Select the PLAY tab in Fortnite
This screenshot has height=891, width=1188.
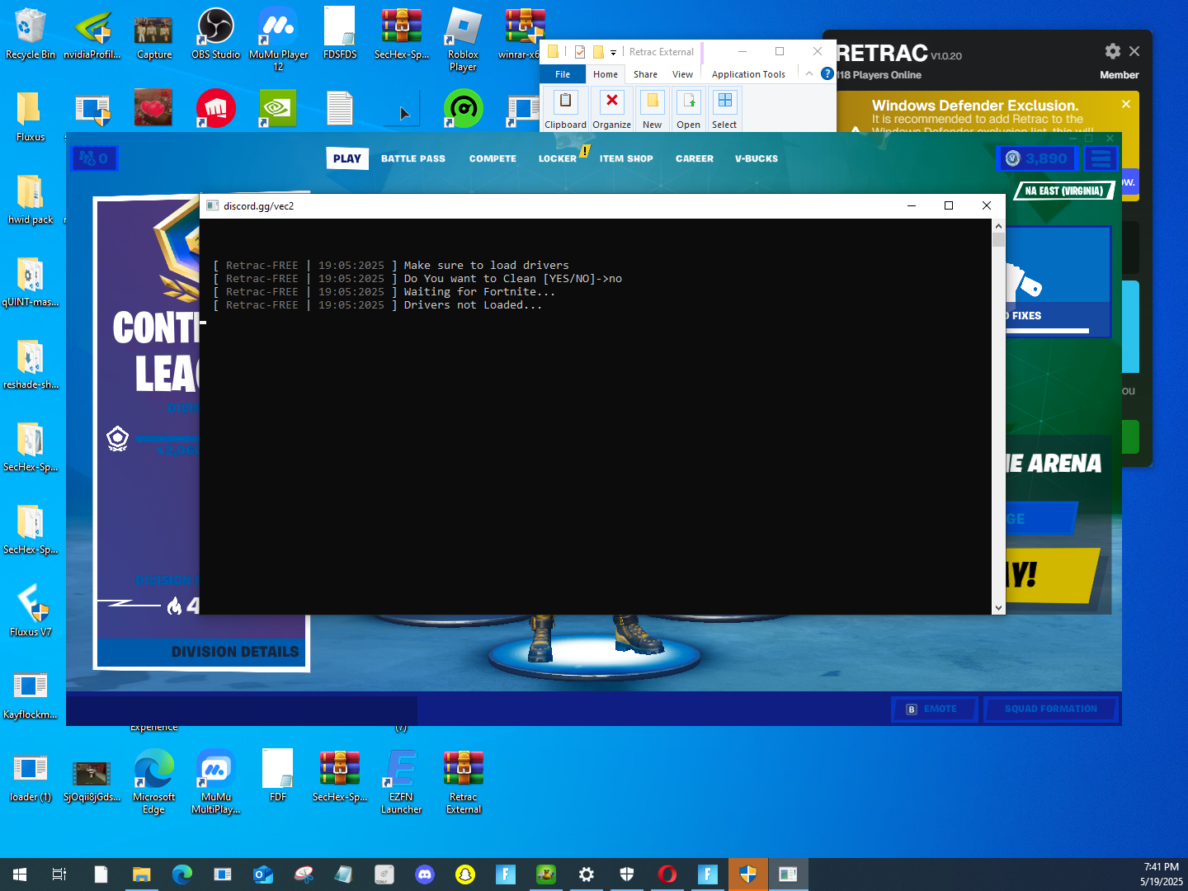click(x=347, y=158)
